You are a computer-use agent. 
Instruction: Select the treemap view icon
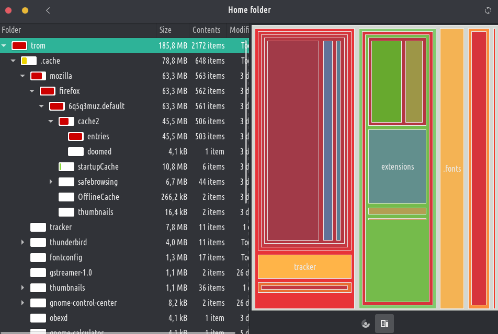[384, 324]
